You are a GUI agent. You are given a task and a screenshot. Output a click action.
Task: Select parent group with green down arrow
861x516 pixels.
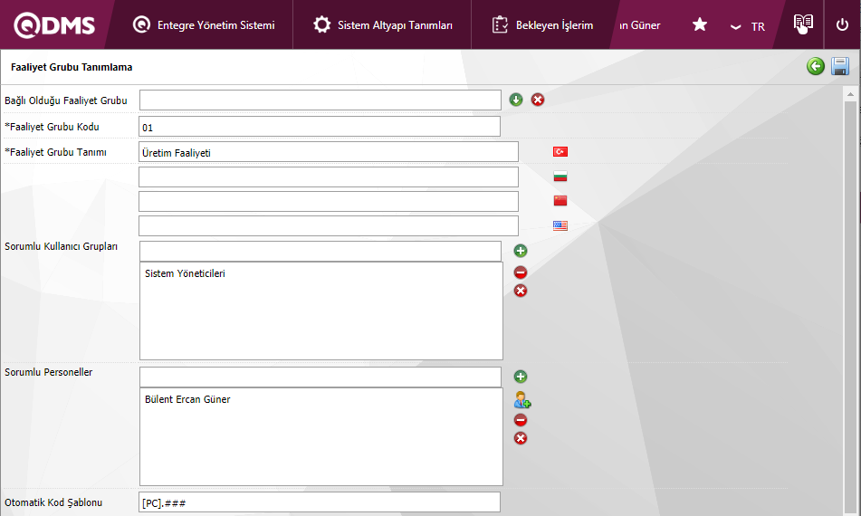coord(516,100)
